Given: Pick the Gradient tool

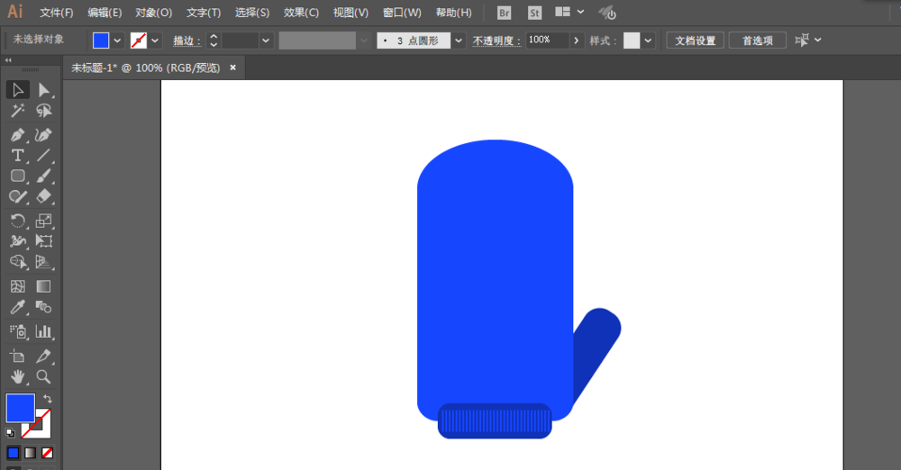Looking at the screenshot, I should (x=43, y=286).
